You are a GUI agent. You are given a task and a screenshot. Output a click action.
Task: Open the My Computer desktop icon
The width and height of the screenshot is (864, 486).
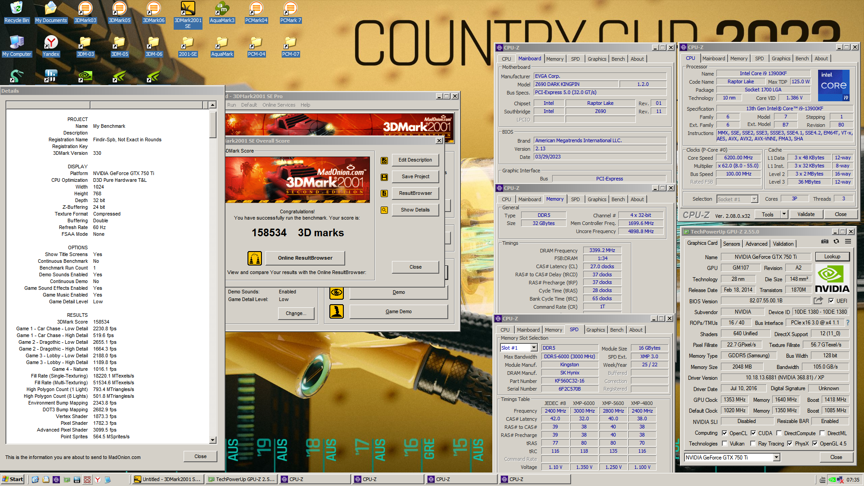[x=17, y=46]
